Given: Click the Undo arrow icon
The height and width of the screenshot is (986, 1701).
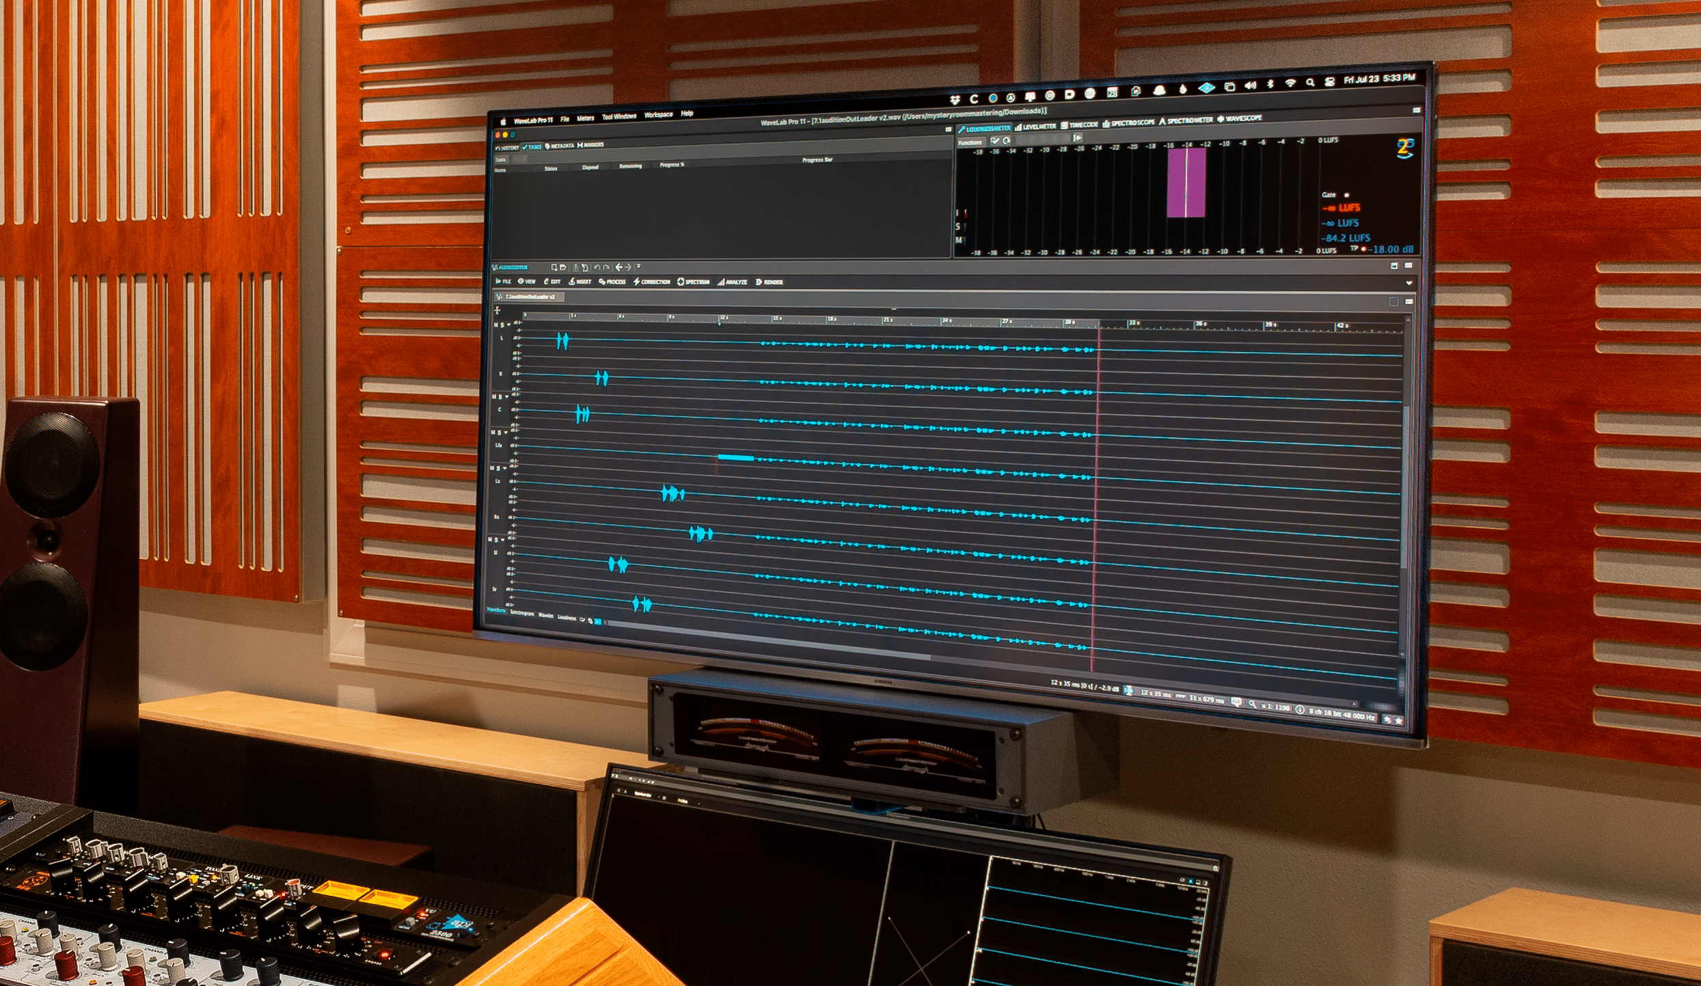Looking at the screenshot, I should click(597, 268).
